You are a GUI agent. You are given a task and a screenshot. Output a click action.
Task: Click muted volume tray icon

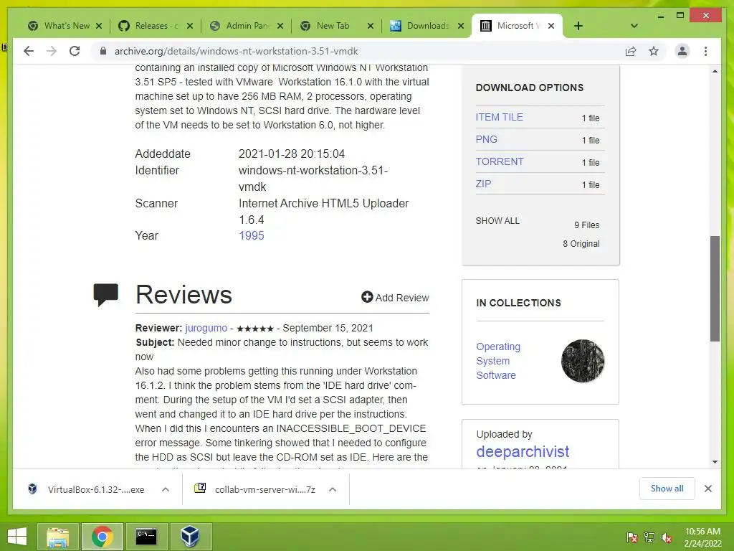667,537
